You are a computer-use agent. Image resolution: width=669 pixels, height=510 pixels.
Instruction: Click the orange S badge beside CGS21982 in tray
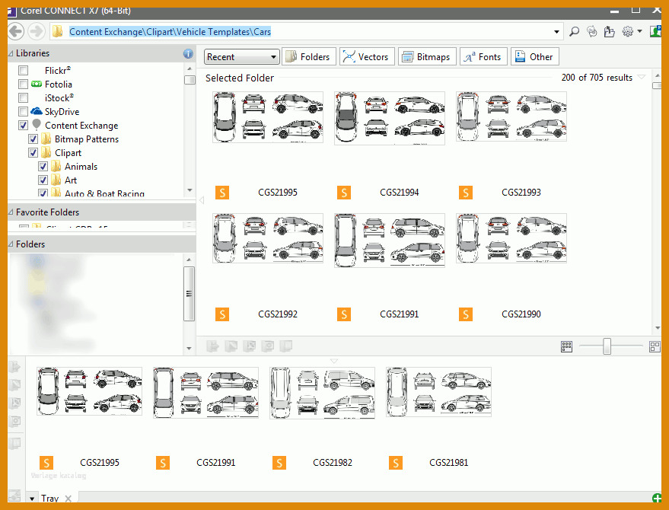[x=279, y=463]
